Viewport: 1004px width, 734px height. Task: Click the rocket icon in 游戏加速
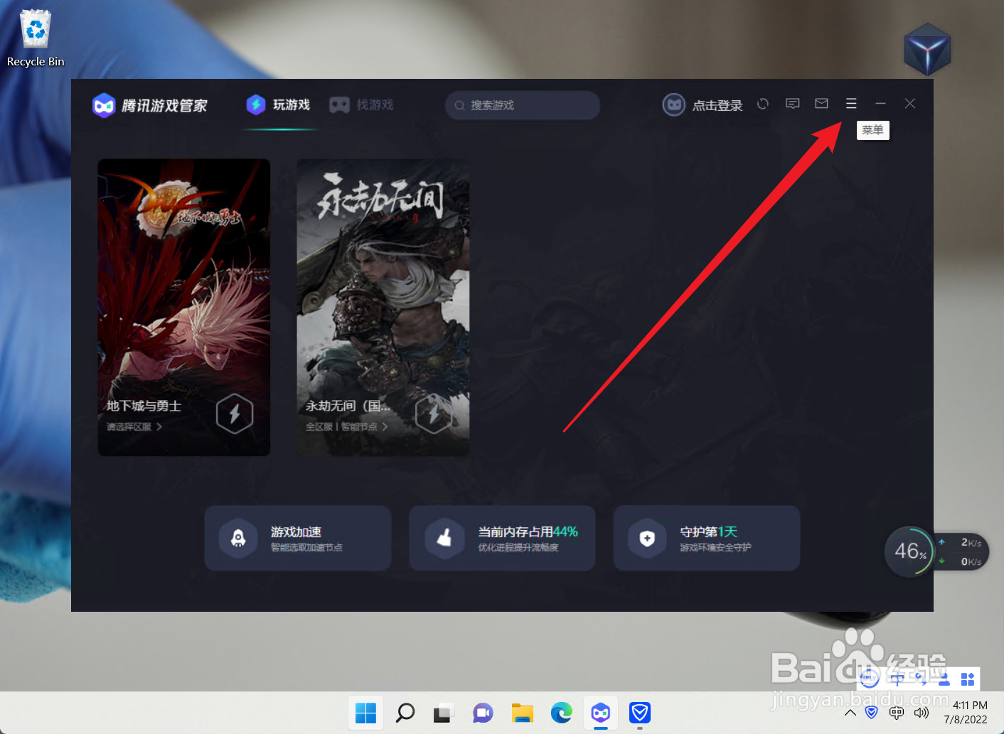tap(238, 539)
